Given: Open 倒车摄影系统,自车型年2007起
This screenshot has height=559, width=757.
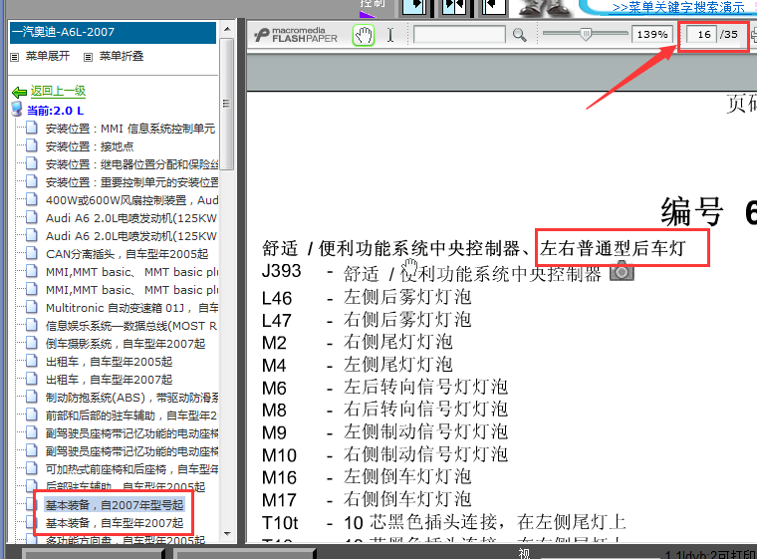Looking at the screenshot, I should pos(126,344).
